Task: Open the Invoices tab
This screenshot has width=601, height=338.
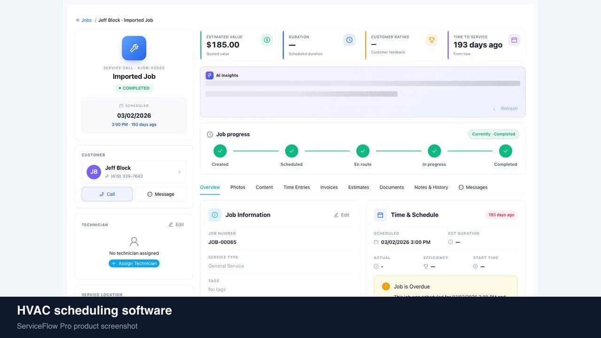Action: [x=329, y=187]
